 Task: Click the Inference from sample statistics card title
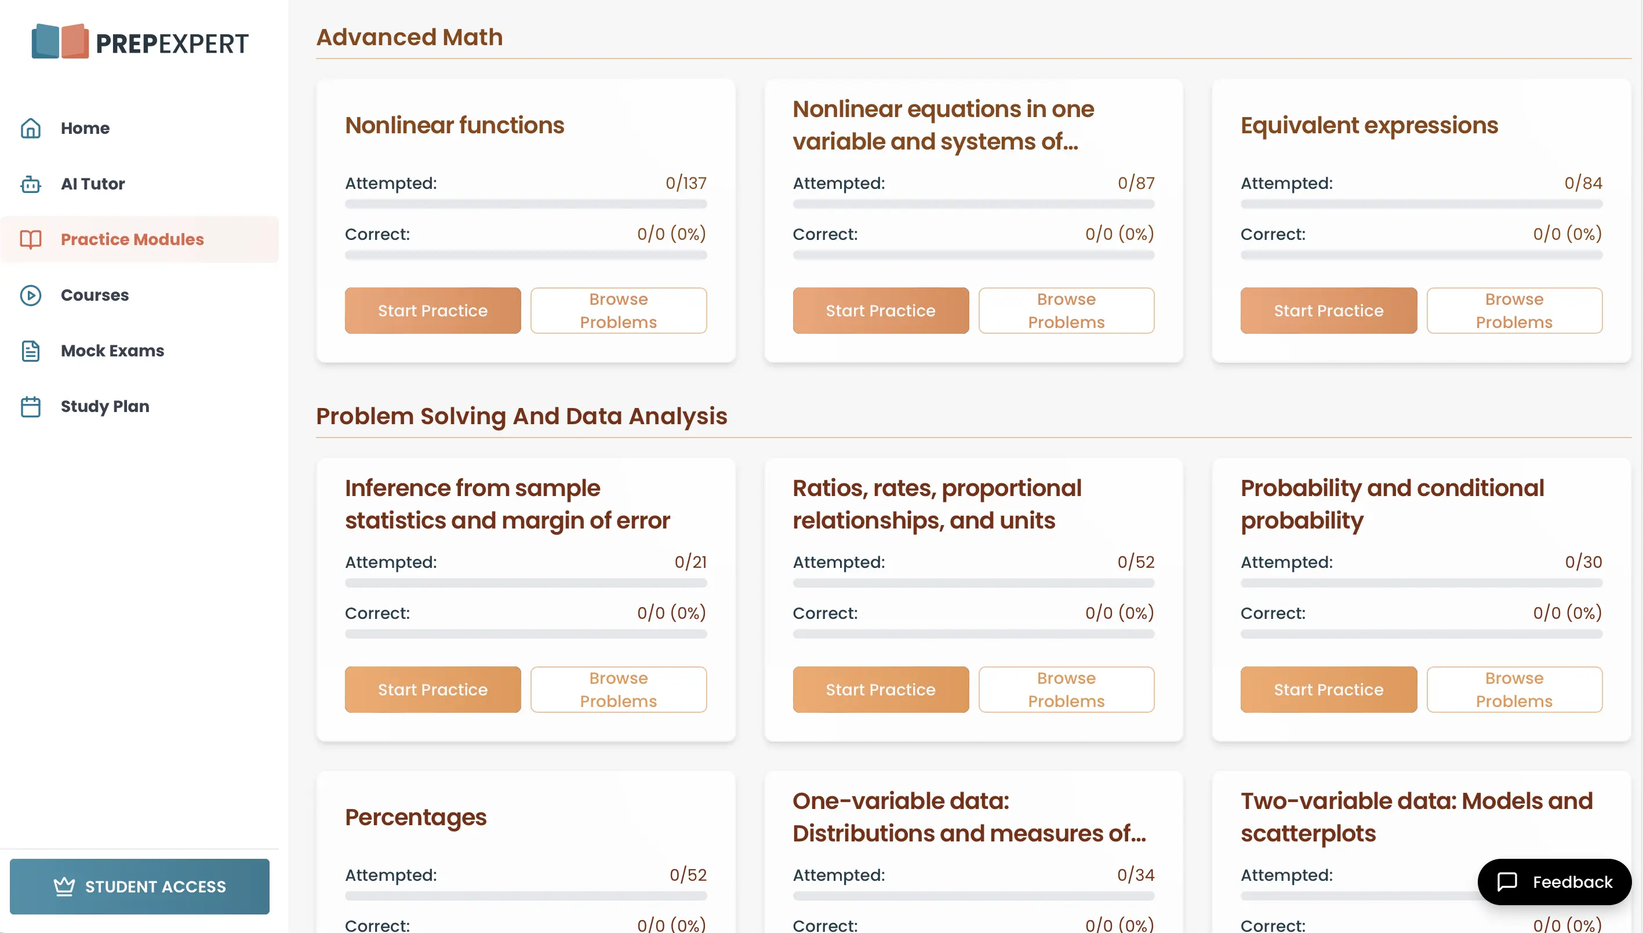click(x=508, y=505)
